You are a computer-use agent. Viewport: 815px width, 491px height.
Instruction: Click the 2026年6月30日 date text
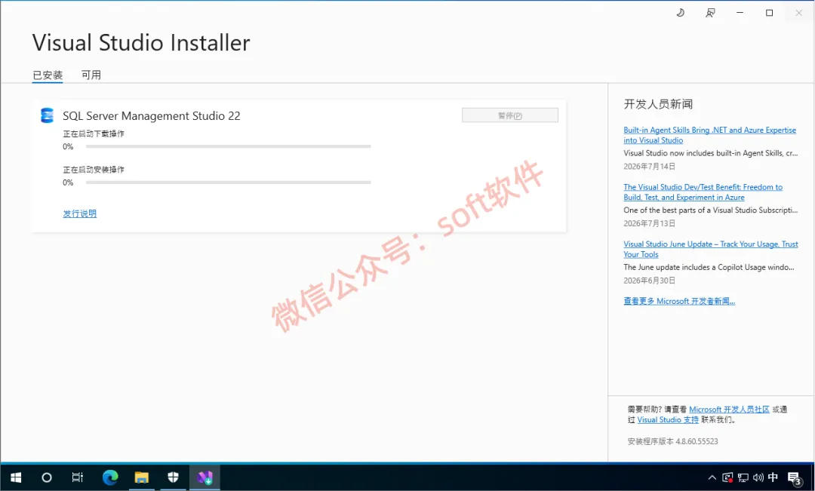(x=649, y=281)
